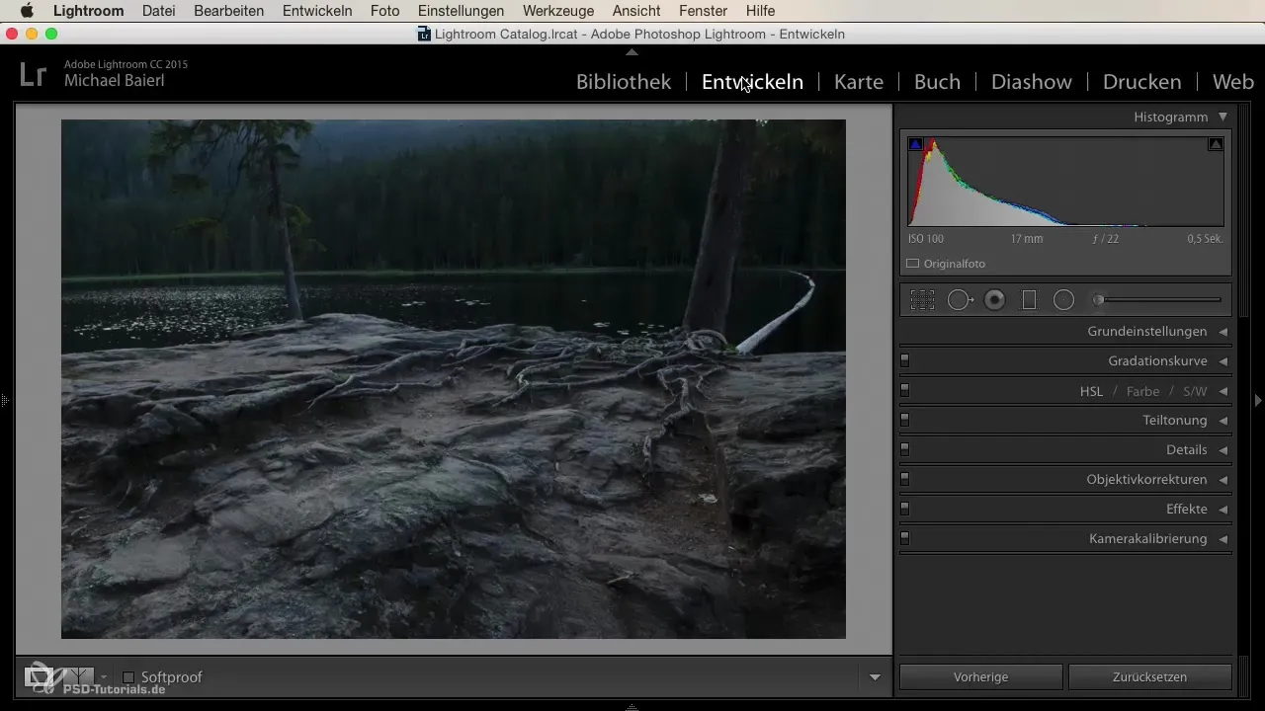The width and height of the screenshot is (1265, 711).
Task: Open the Datei menu
Action: 159,11
